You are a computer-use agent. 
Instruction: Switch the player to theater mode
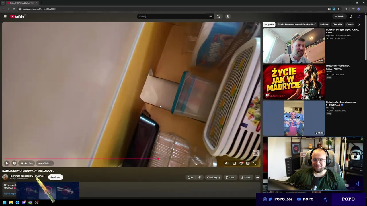tap(248, 163)
